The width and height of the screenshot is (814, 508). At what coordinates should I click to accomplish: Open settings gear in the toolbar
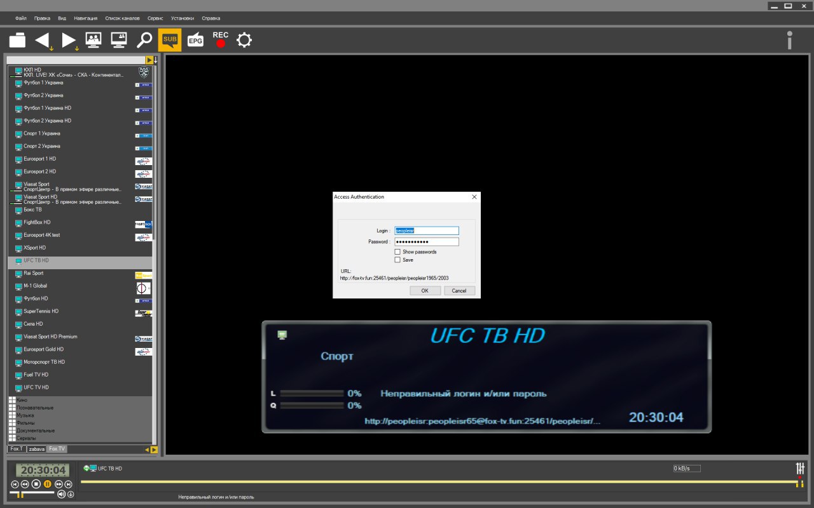coord(244,40)
